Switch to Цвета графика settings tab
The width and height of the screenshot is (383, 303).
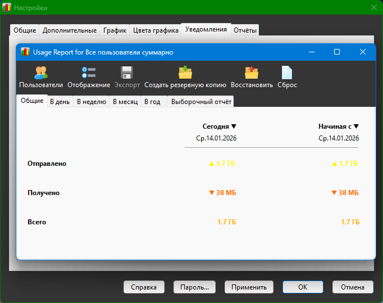coord(156,30)
